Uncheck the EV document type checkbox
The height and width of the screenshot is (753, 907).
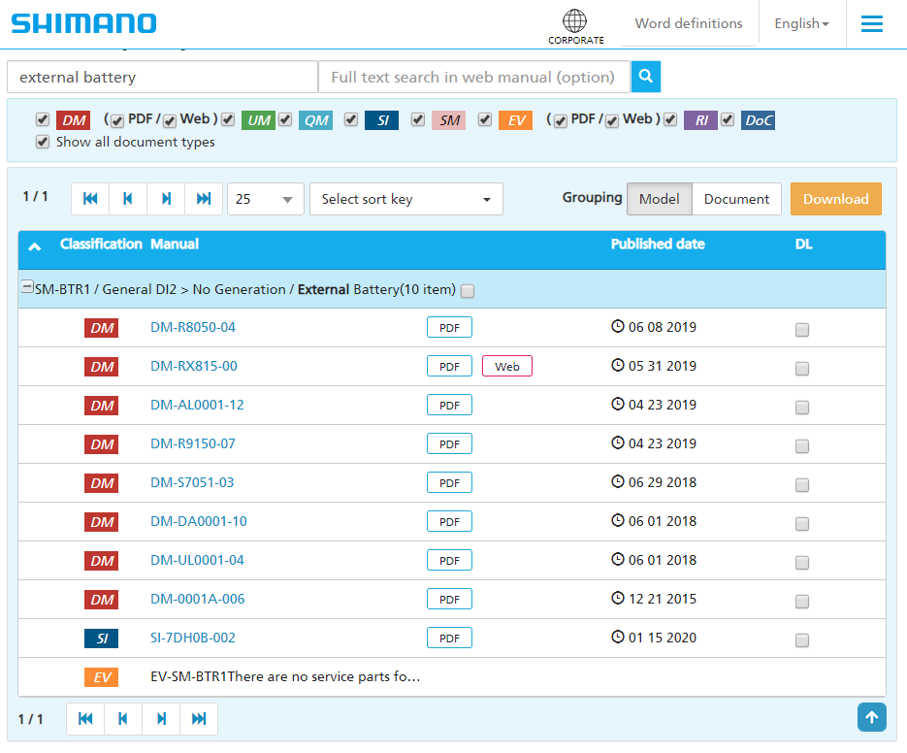coord(485,119)
